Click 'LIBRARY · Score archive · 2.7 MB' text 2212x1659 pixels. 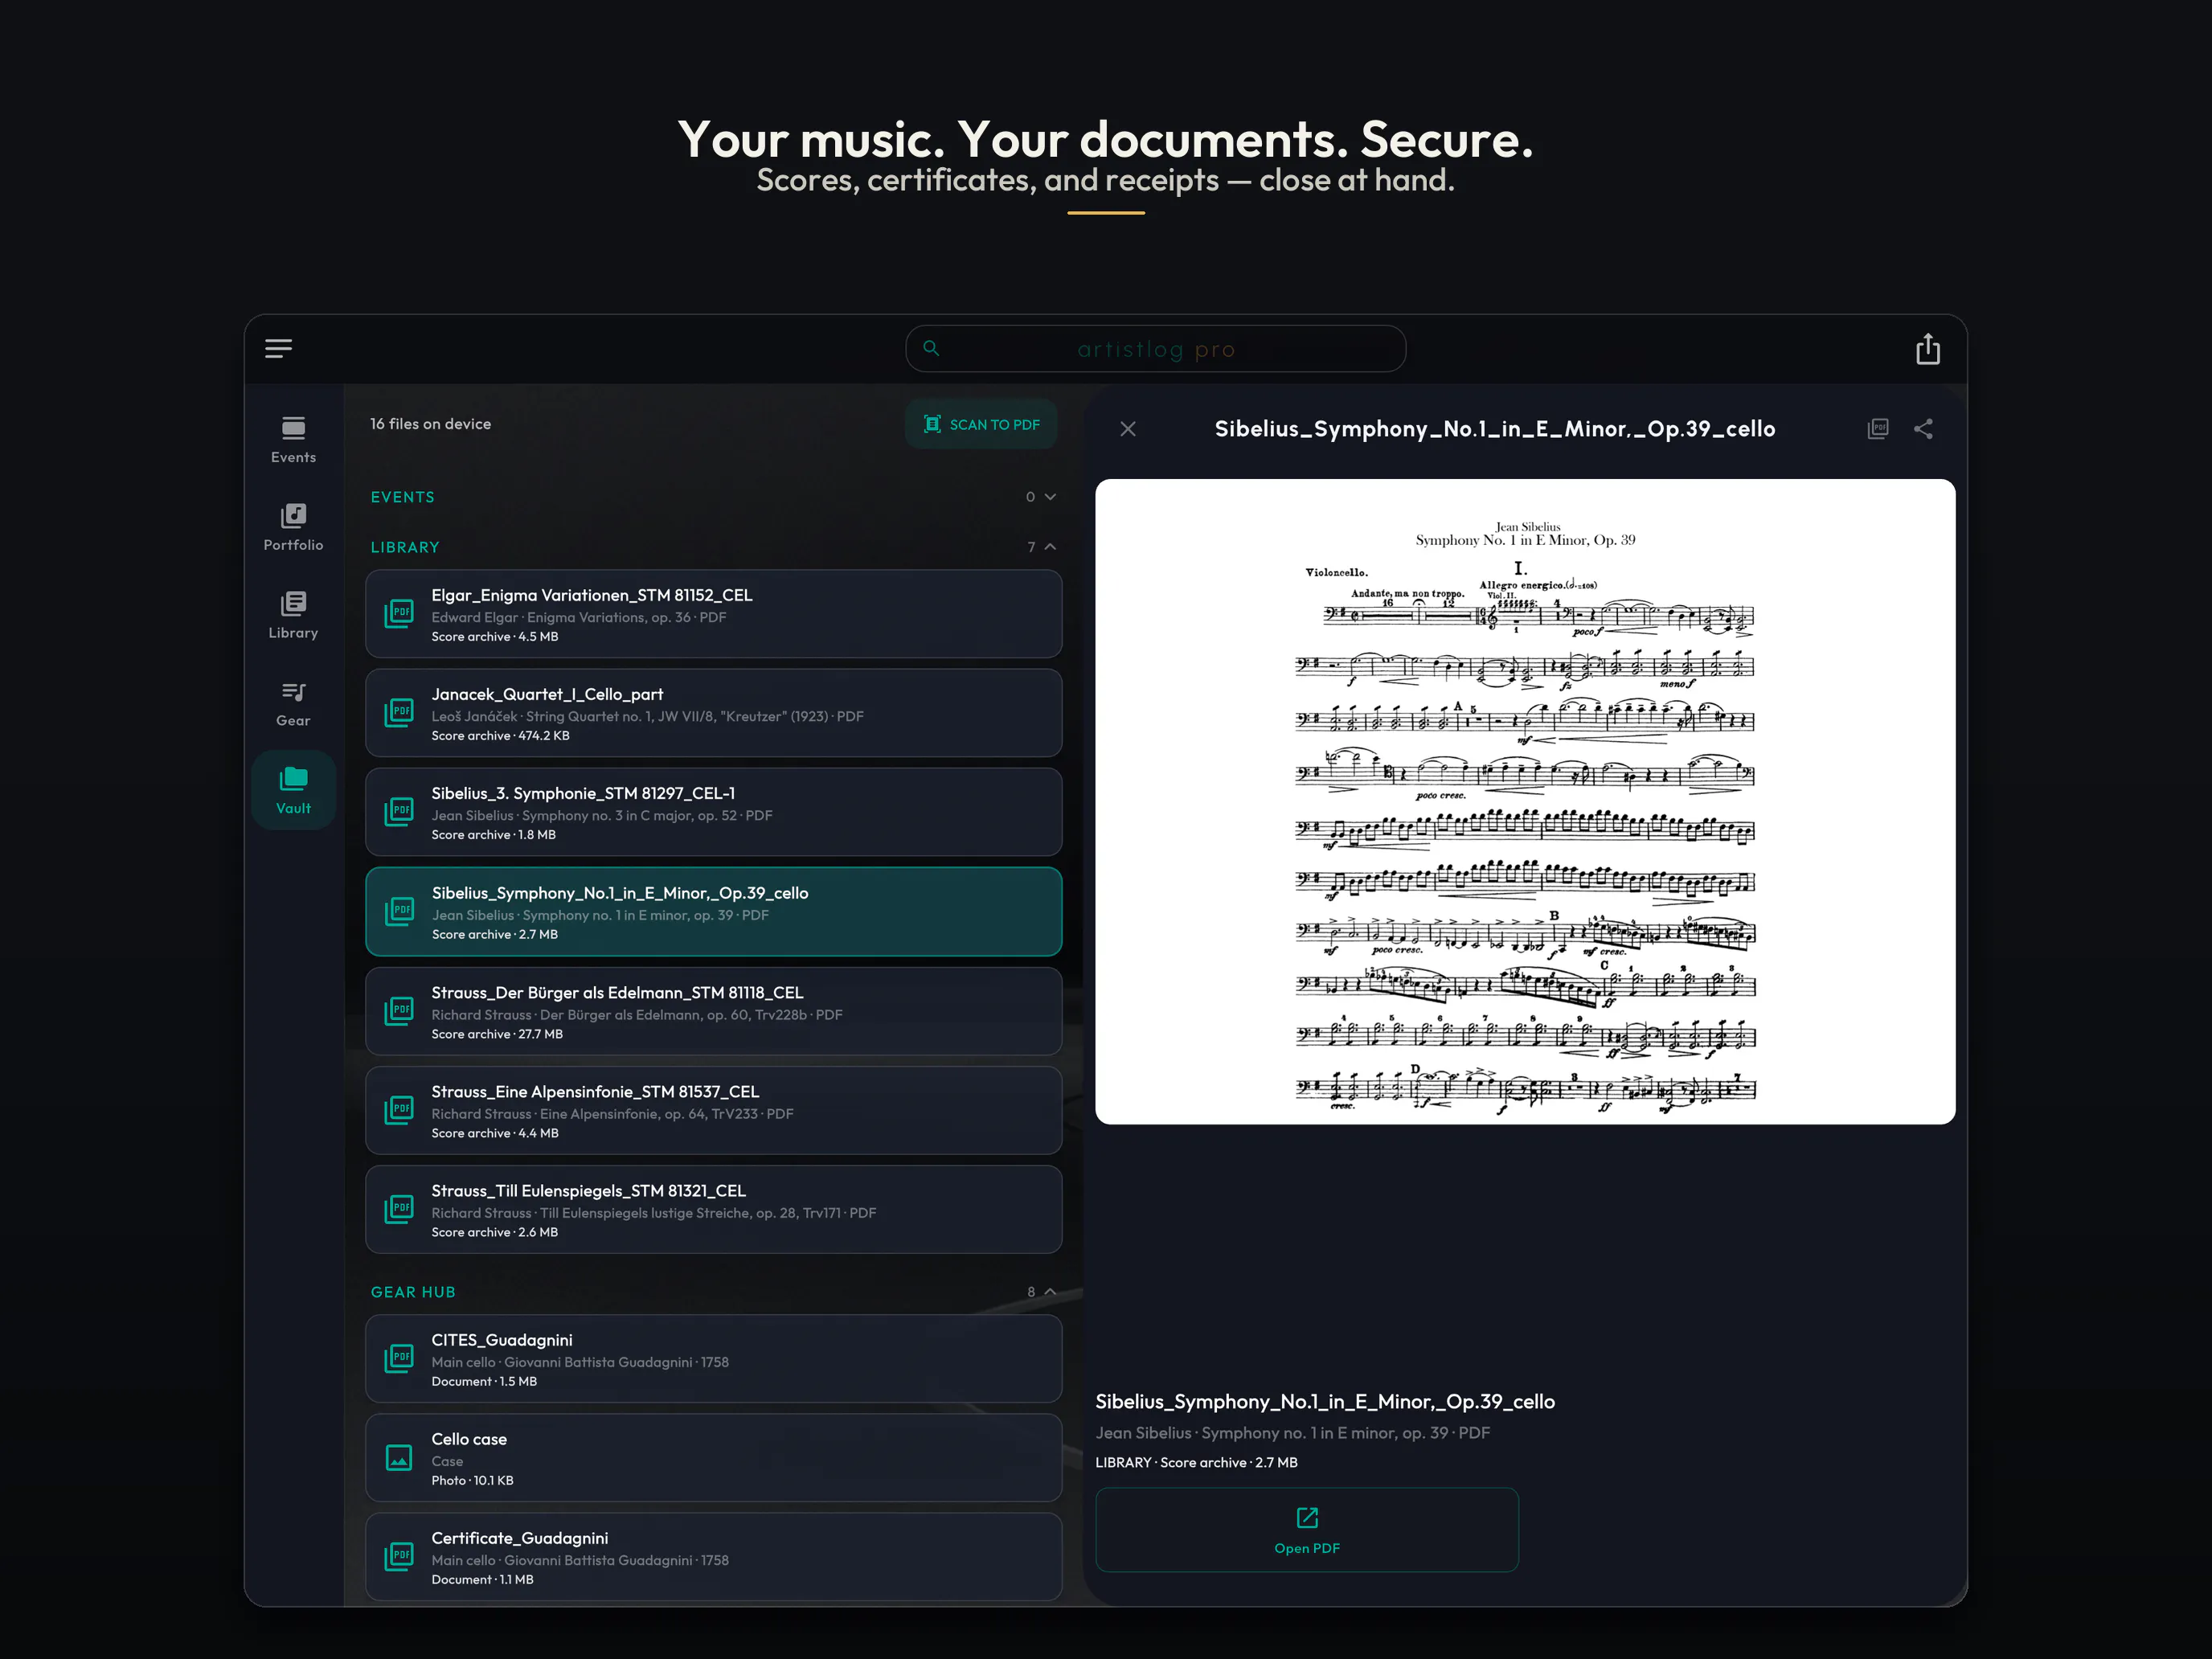[1196, 1462]
